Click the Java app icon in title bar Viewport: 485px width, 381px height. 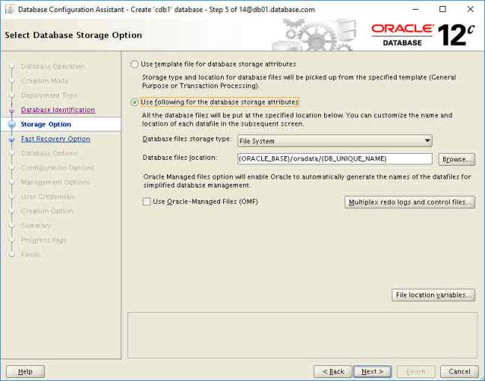(8, 9)
